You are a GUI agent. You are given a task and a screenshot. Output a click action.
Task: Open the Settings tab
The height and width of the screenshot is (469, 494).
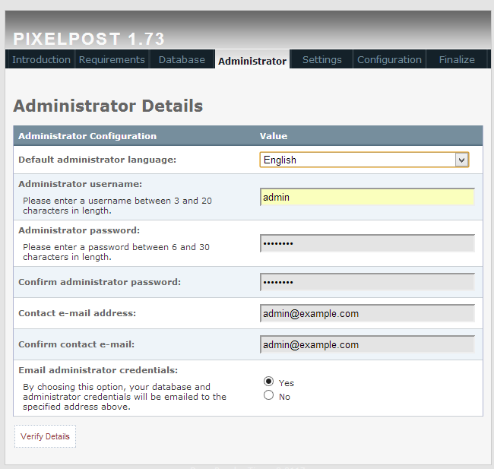pyautogui.click(x=321, y=60)
